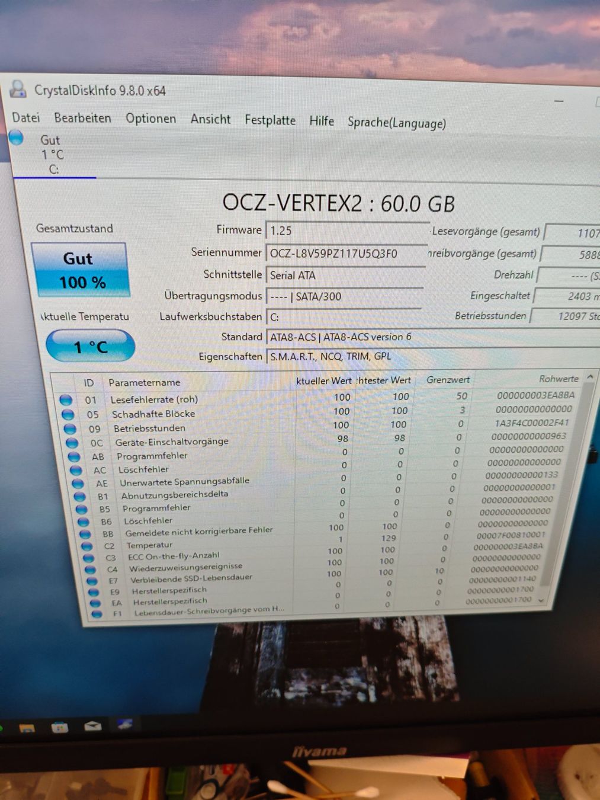Screen dimensions: 600x800
Task: Click the Lesevorgänge (gesamt) value field
Action: [x=573, y=233]
